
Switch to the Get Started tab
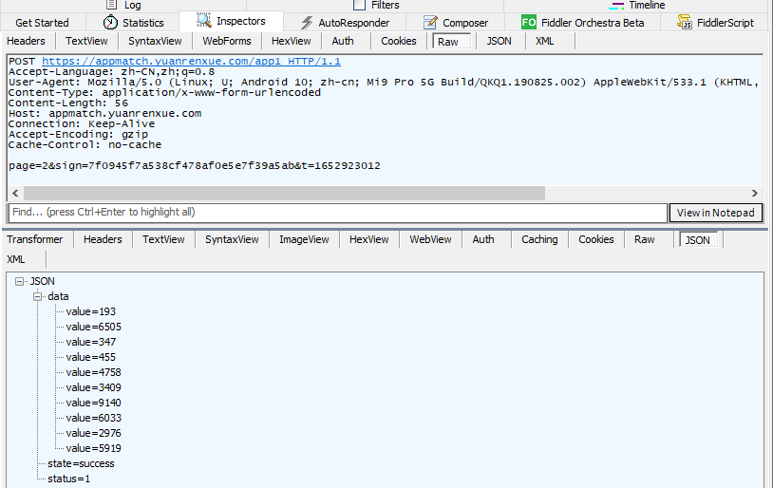click(42, 23)
